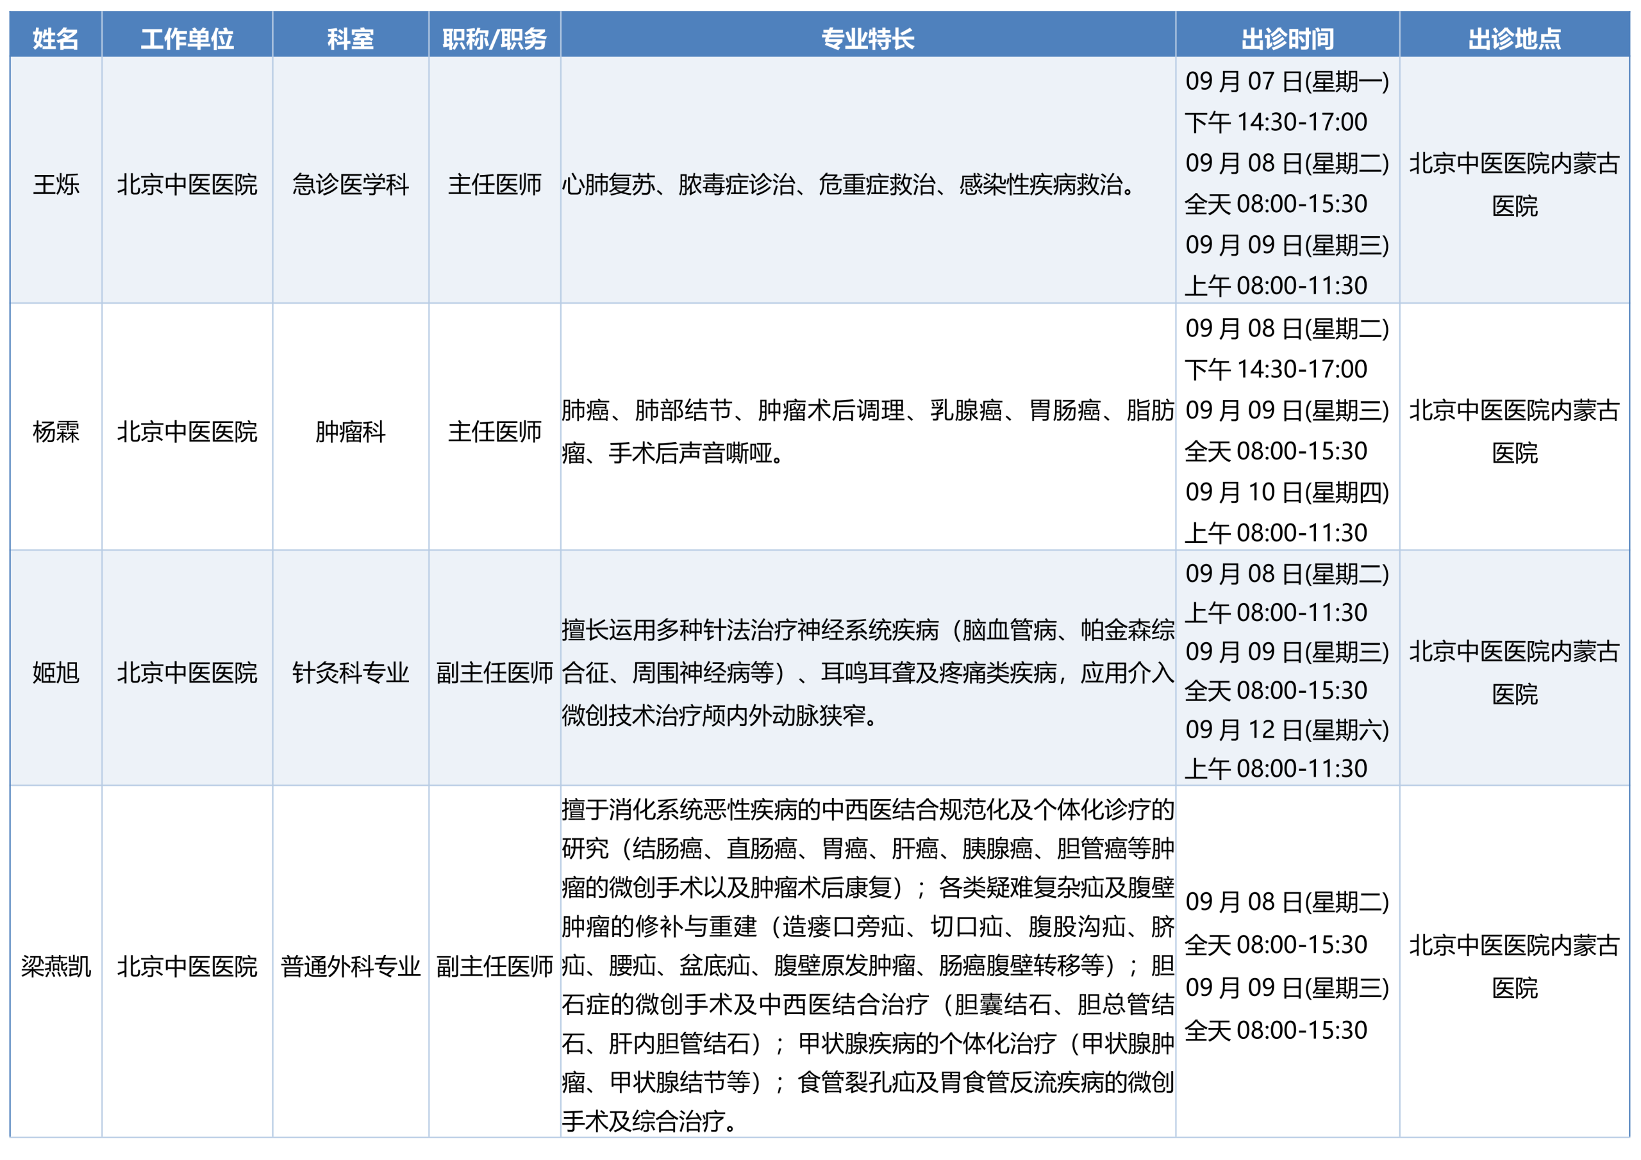The height and width of the screenshot is (1160, 1641).
Task: Click the 出诊地点 column header
Action: (1515, 38)
